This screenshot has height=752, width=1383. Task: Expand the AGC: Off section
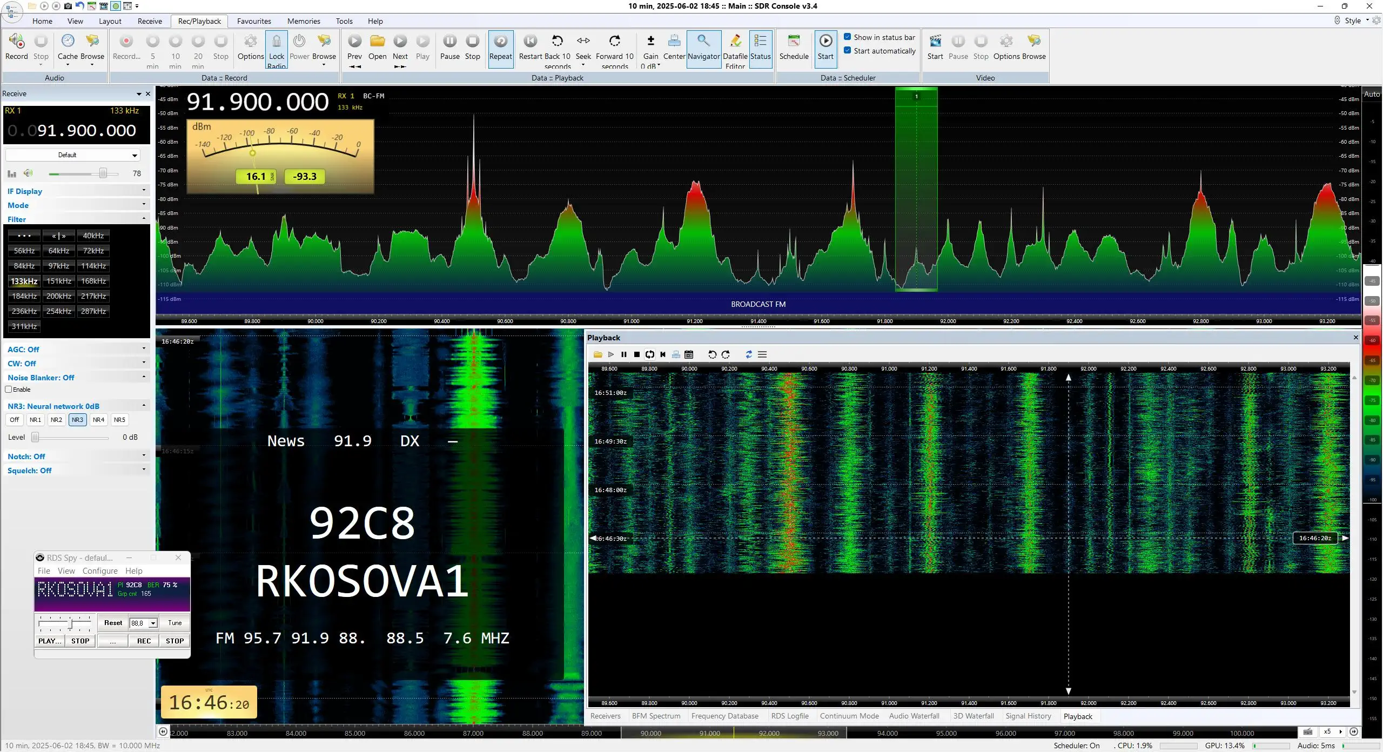pos(76,350)
